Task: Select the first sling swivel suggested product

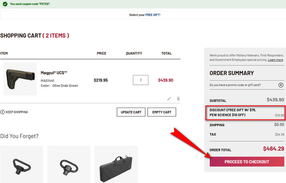Action: click(x=21, y=164)
